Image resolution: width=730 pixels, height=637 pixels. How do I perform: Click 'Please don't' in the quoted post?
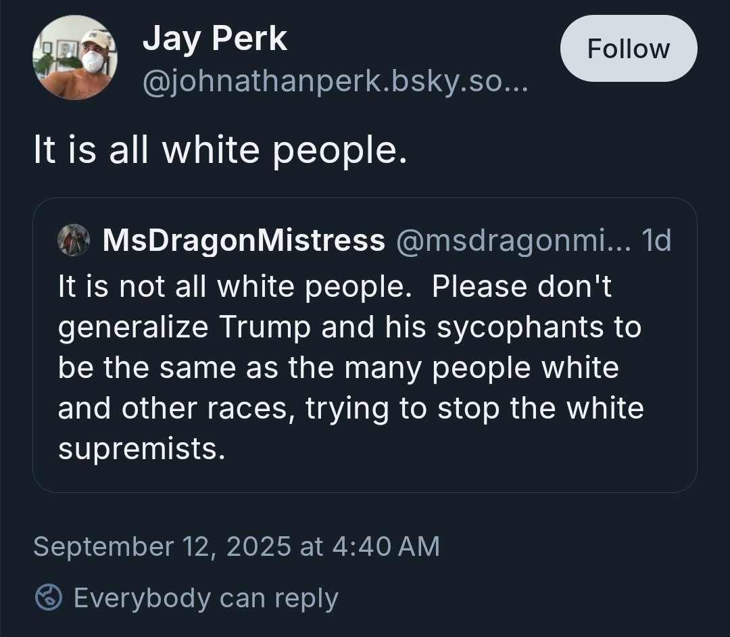point(520,287)
